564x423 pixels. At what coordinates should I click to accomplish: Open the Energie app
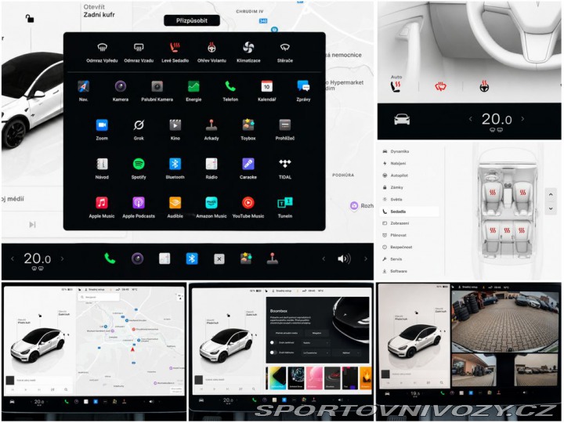tap(193, 86)
